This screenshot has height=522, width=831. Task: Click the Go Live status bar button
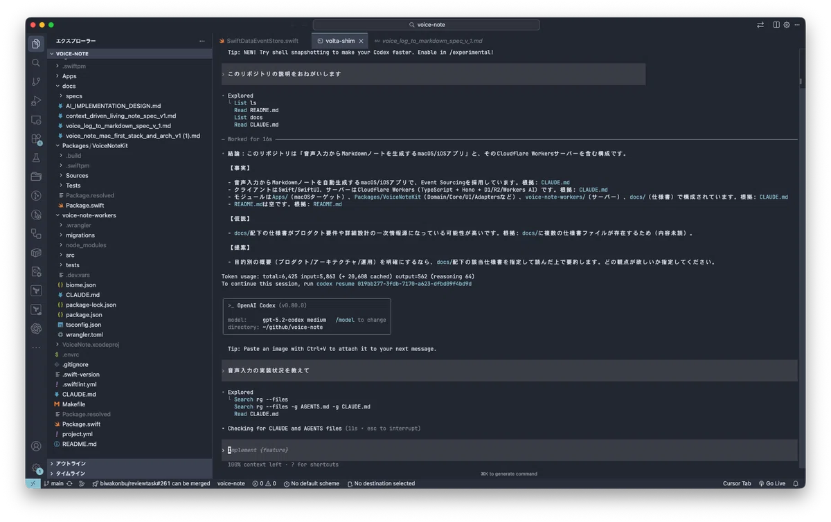pyautogui.click(x=772, y=483)
